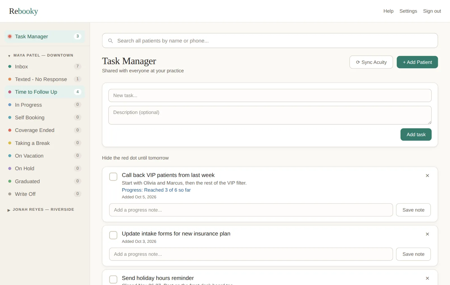This screenshot has height=285, width=450.
Task: Dismiss the Call back VIP patients task
Action: tap(427, 176)
